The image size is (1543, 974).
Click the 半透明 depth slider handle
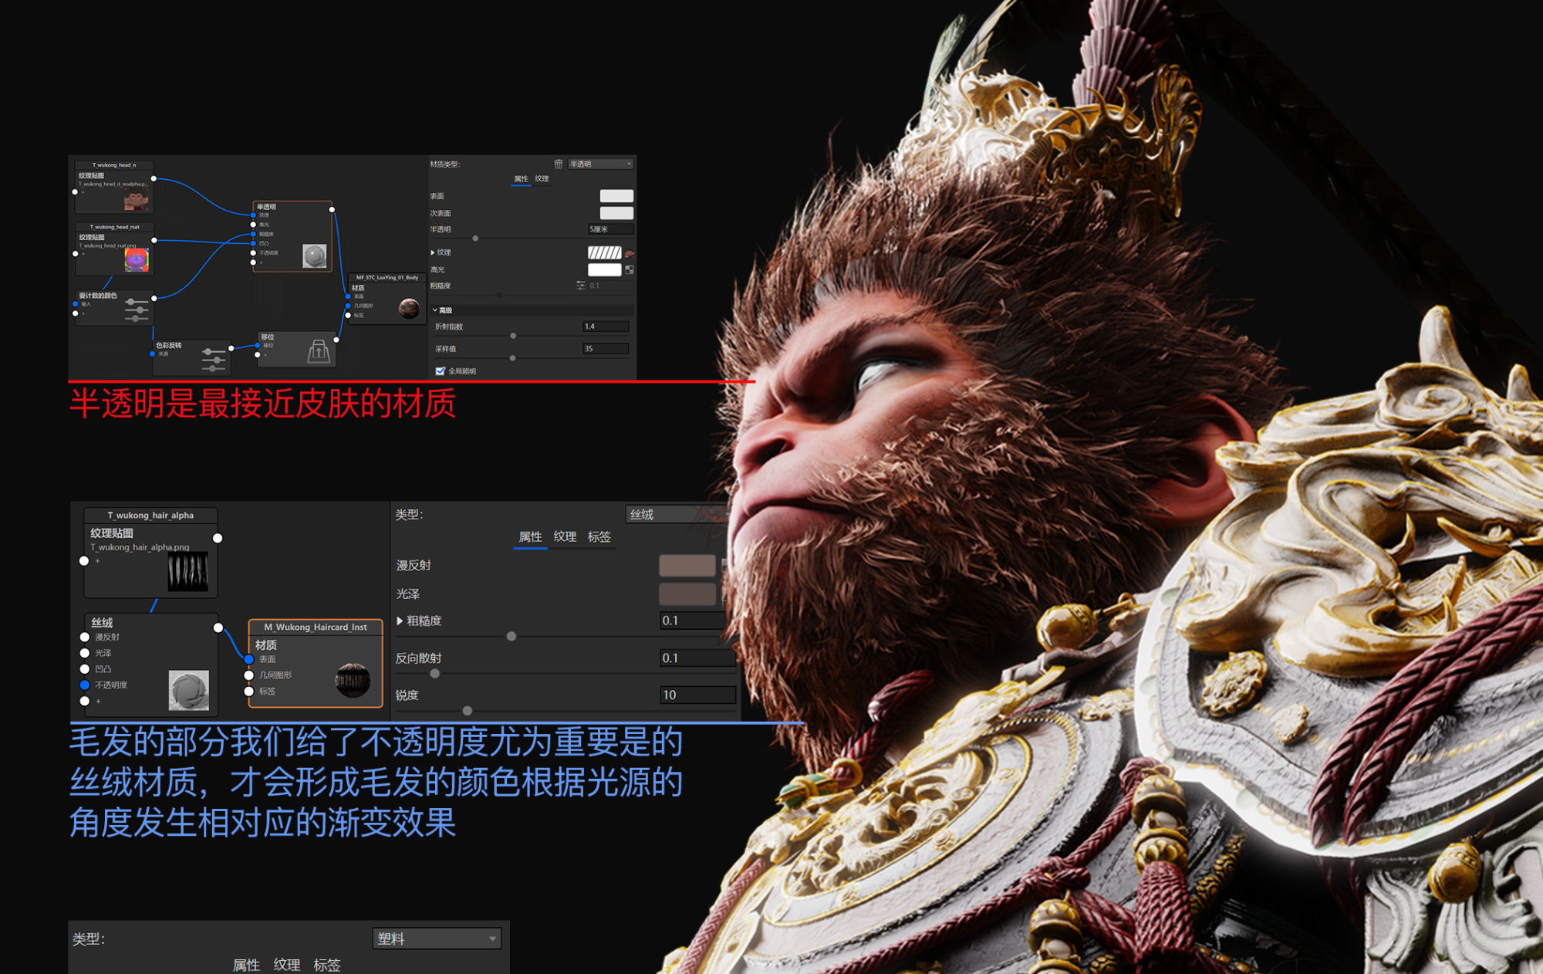point(475,238)
